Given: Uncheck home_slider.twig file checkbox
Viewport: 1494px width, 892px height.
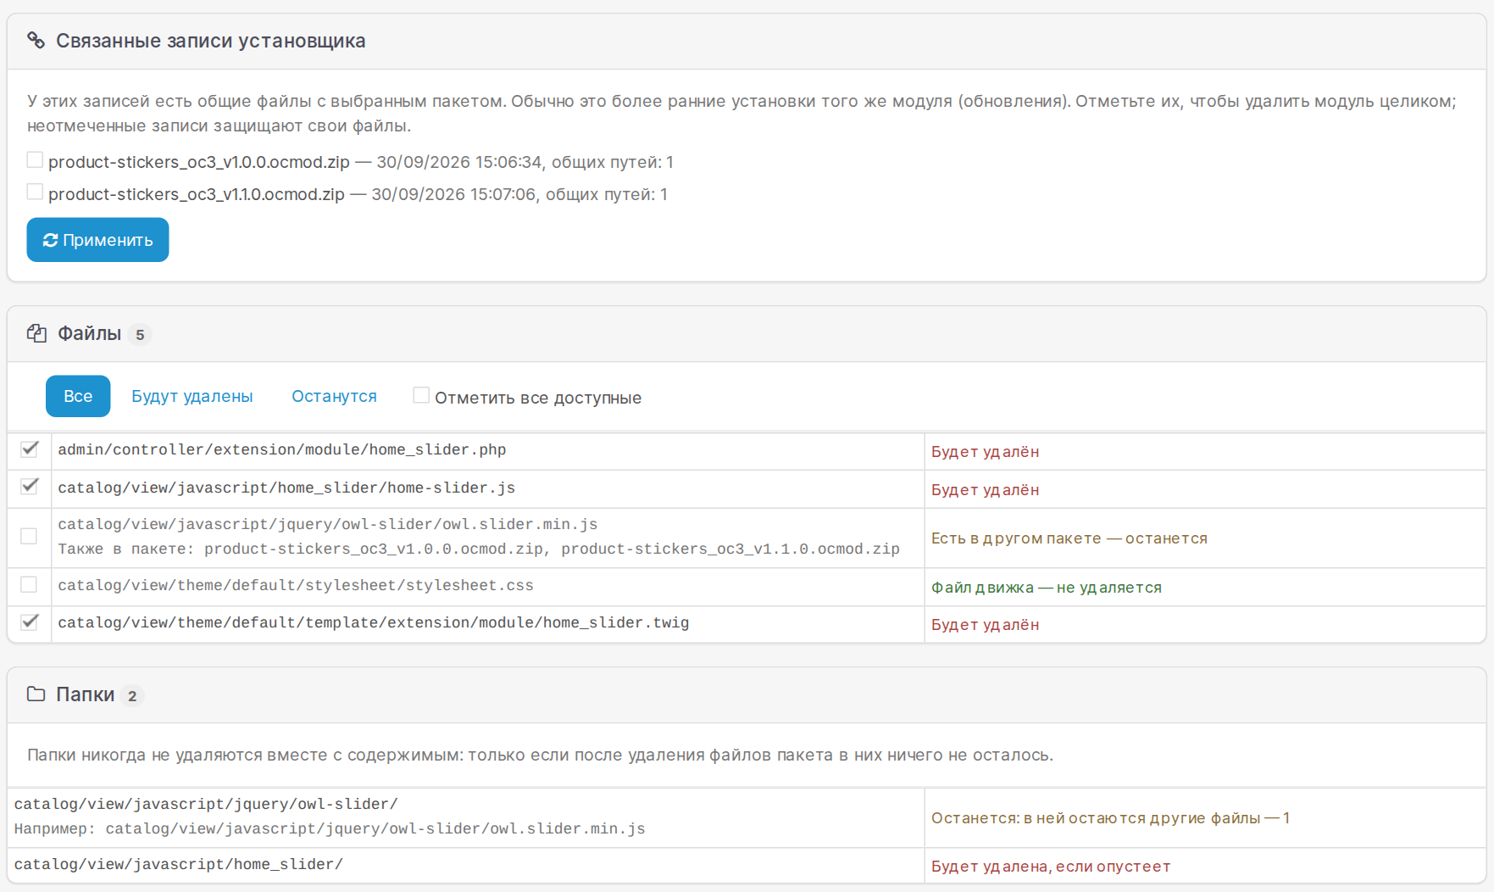Looking at the screenshot, I should click(x=30, y=622).
